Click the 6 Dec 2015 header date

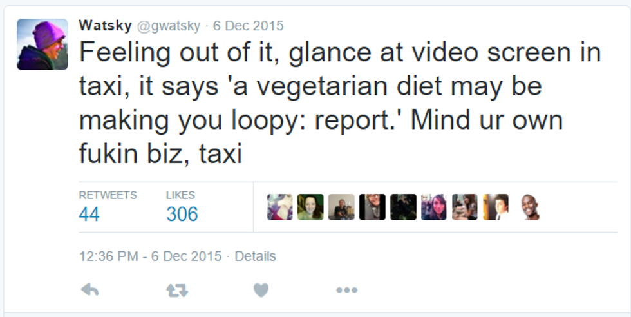(249, 26)
